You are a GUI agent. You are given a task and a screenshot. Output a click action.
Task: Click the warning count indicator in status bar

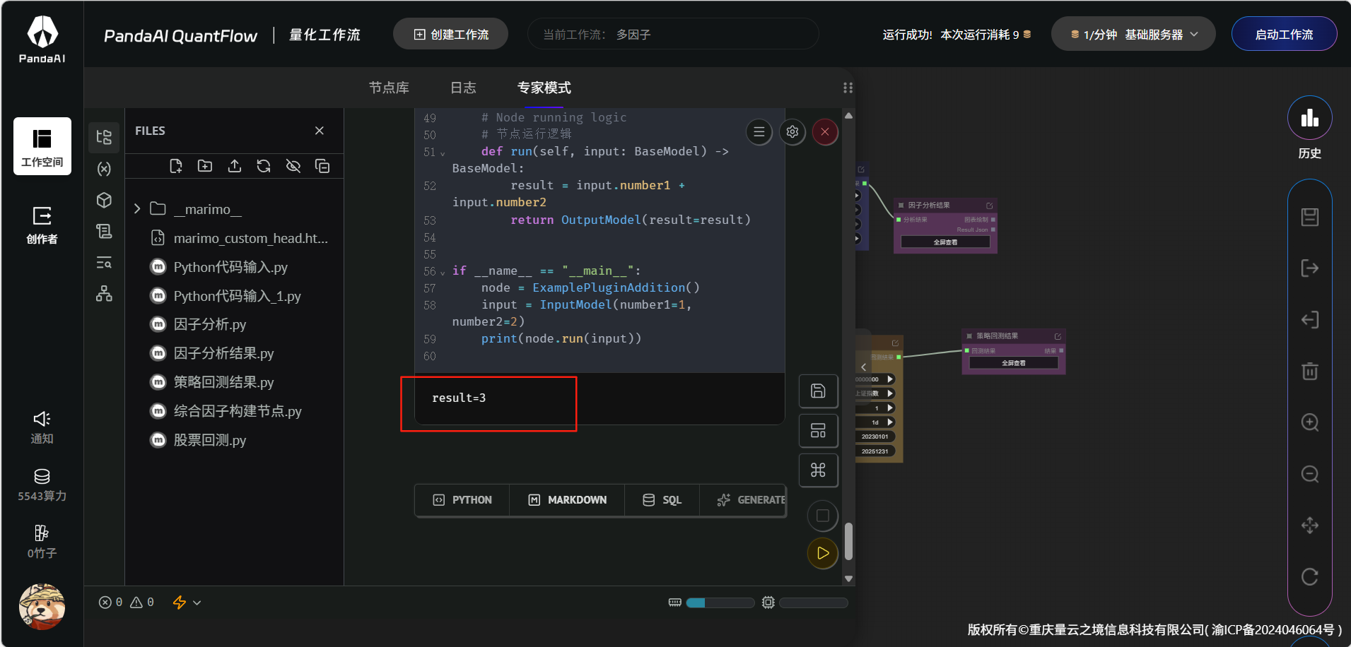[142, 603]
